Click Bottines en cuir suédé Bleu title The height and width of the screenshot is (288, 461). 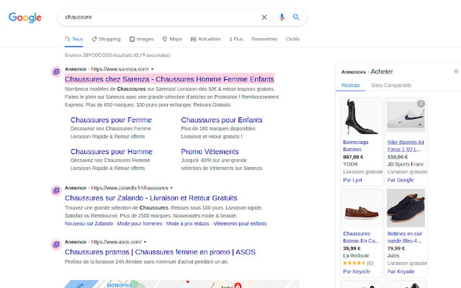[x=405, y=237]
